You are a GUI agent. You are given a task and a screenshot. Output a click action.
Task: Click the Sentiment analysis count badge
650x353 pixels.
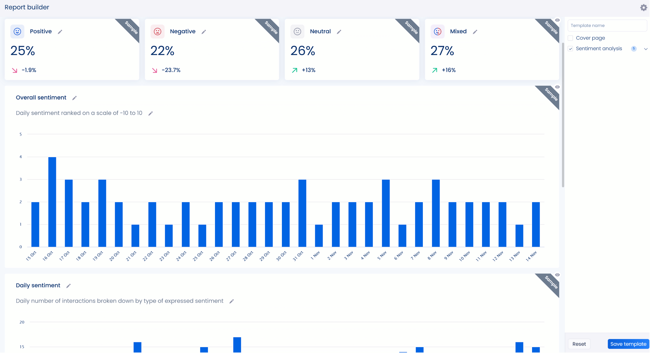634,49
